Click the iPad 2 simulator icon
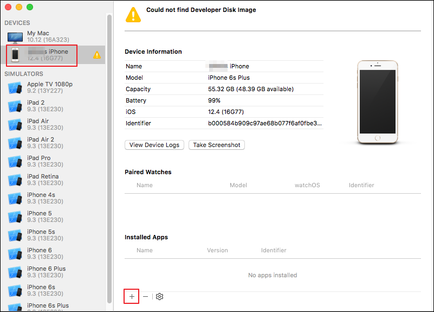Screen dimensions: 434x312 point(15,106)
